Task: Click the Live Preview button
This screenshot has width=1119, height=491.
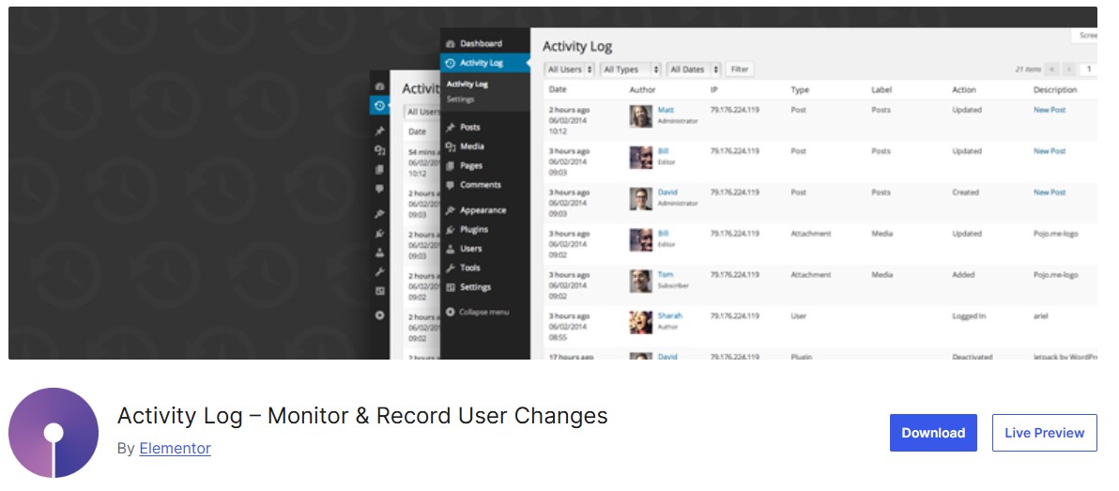Action: (x=1044, y=433)
